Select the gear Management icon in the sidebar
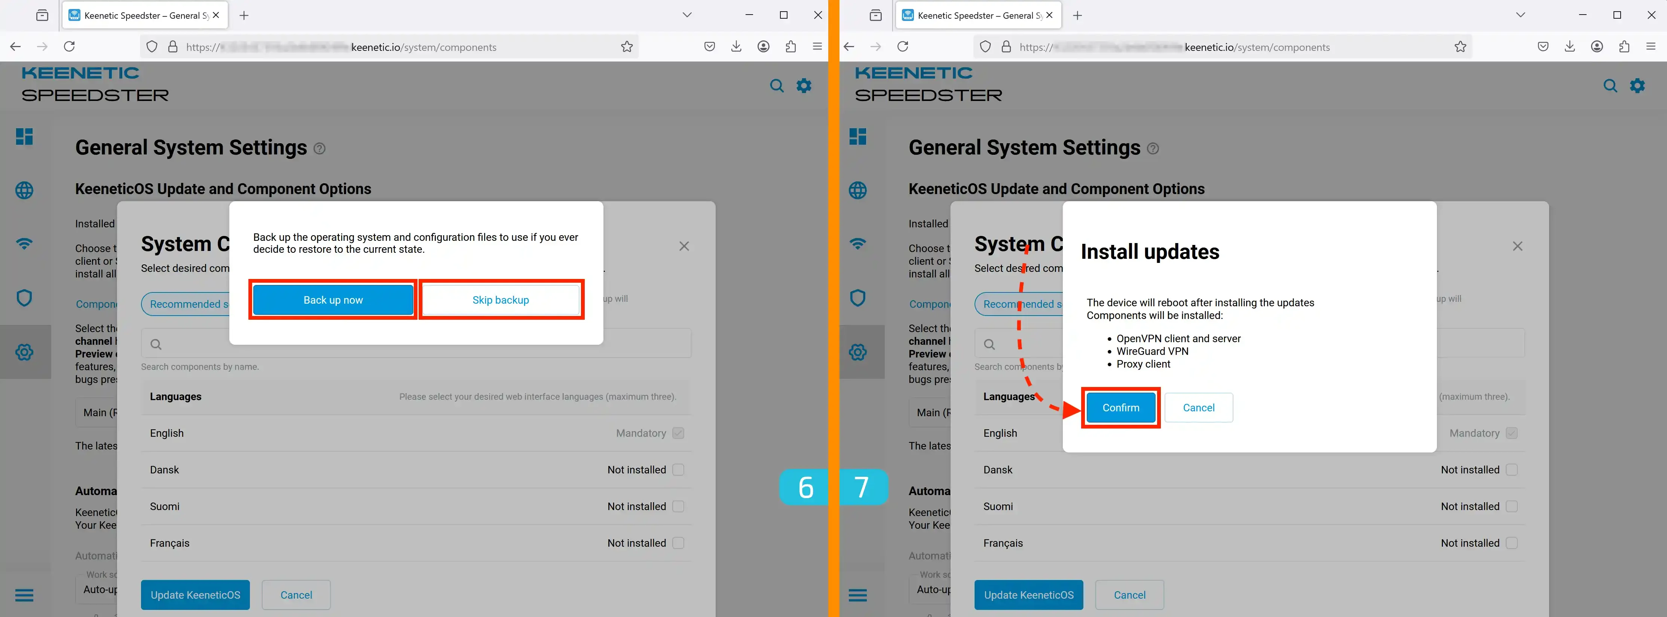1667x617 pixels. (25, 352)
